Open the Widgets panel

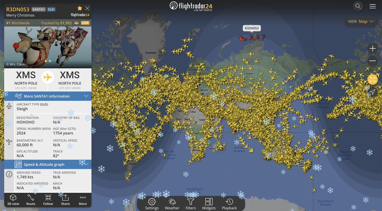tap(209, 204)
